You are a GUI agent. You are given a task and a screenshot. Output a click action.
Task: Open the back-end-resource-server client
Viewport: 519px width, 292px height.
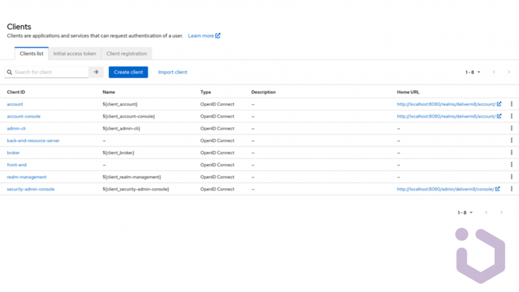coord(33,141)
